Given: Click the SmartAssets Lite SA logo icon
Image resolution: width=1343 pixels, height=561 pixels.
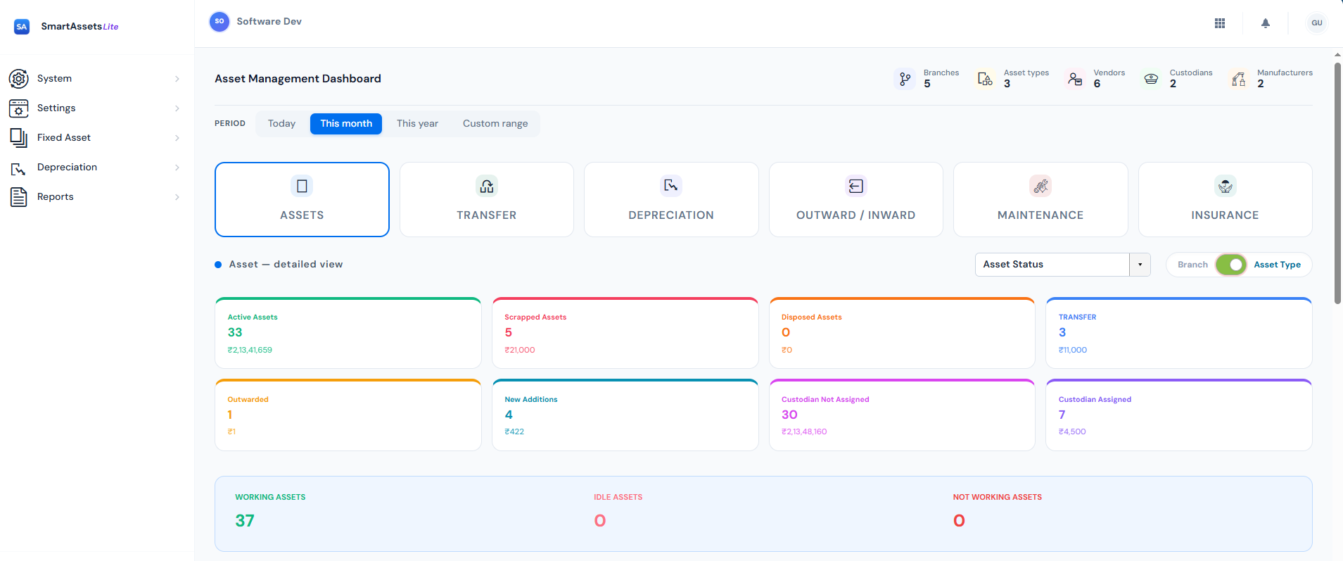Looking at the screenshot, I should (x=22, y=27).
